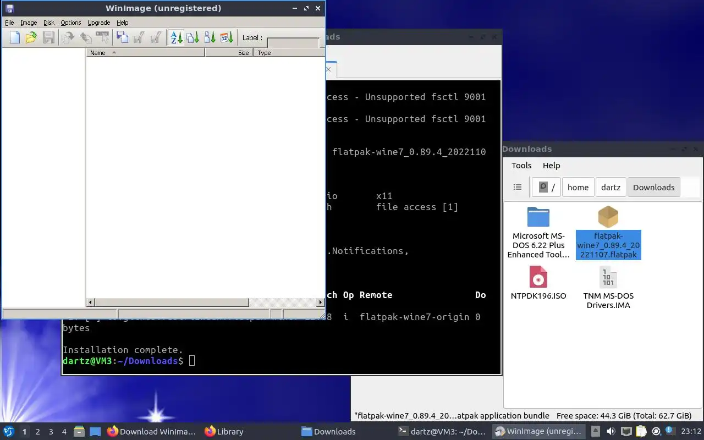
Task: Click the Name column header in WinImage
Action: tap(145, 53)
